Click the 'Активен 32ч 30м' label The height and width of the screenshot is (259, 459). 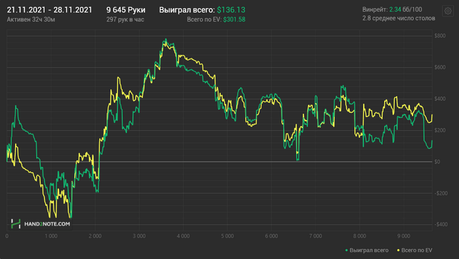pyautogui.click(x=31, y=20)
